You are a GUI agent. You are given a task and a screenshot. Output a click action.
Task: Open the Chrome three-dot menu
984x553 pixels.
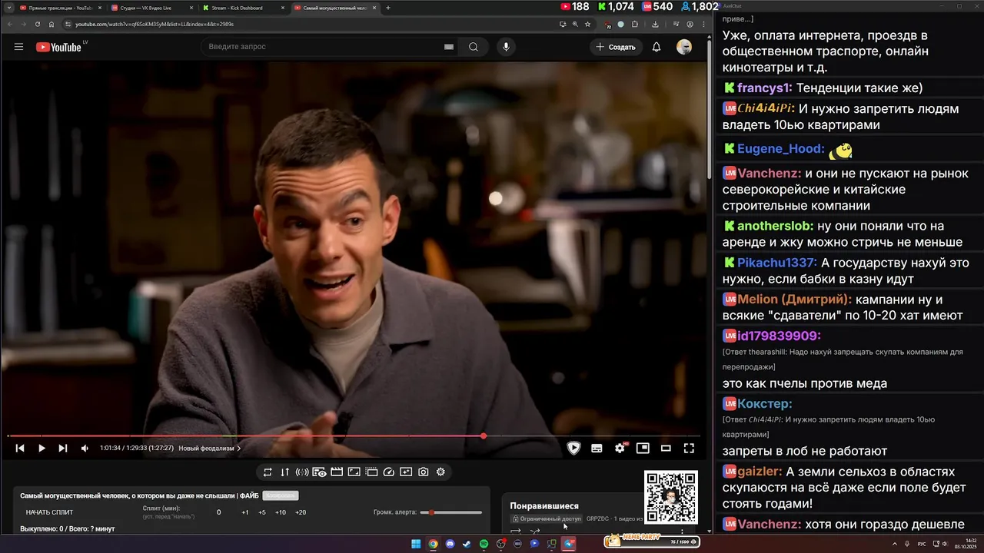tap(703, 24)
